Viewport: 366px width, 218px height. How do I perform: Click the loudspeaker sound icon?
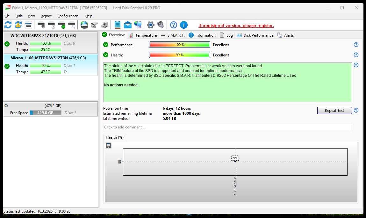tap(161, 25)
